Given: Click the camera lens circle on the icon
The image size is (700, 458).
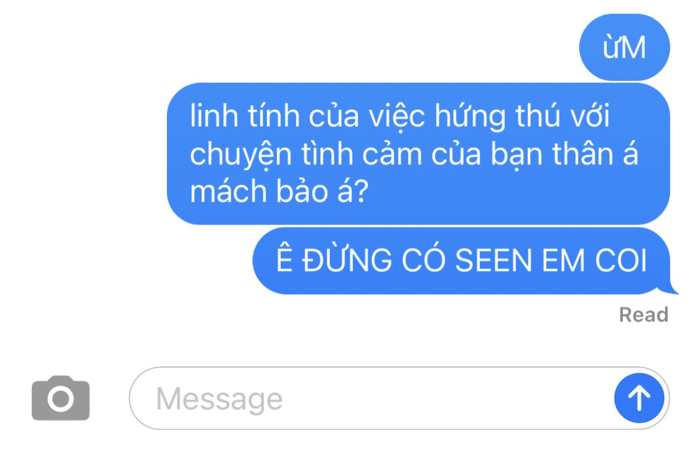Looking at the screenshot, I should tap(60, 399).
